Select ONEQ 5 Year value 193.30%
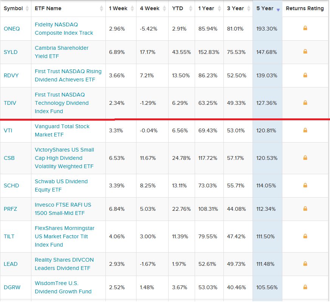 coord(266,29)
